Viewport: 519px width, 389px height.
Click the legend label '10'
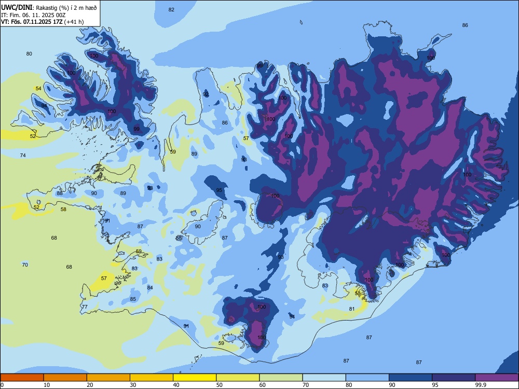[47, 385]
